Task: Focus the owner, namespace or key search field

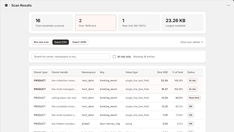Action: click(71, 57)
